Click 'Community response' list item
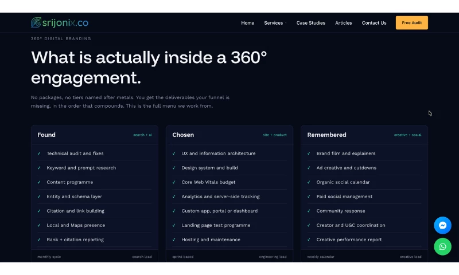Screen dimensions: 459x275 pyautogui.click(x=341, y=211)
